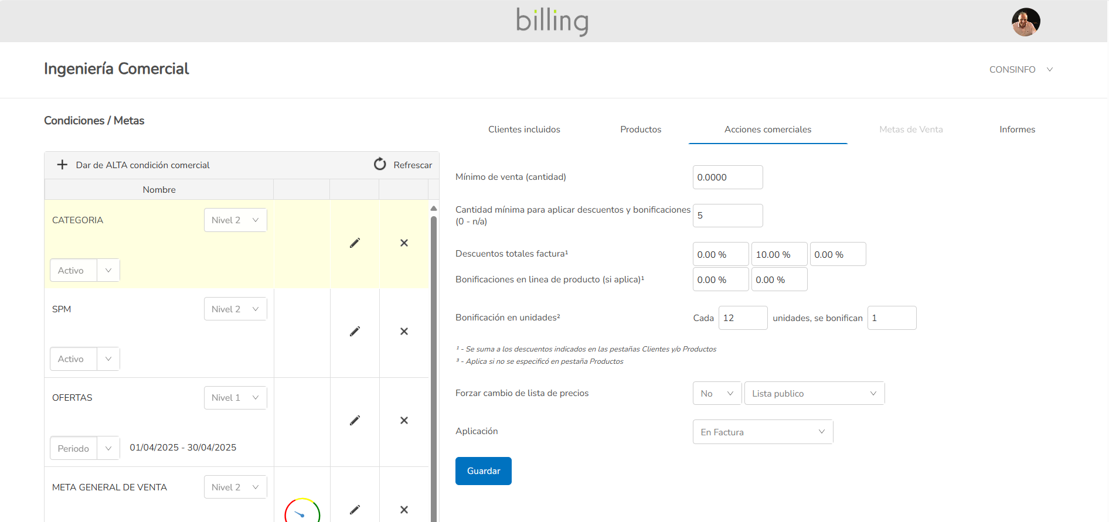This screenshot has height=522, width=1109.
Task: Delete the CATEGORIA condition with X icon
Action: pyautogui.click(x=404, y=243)
